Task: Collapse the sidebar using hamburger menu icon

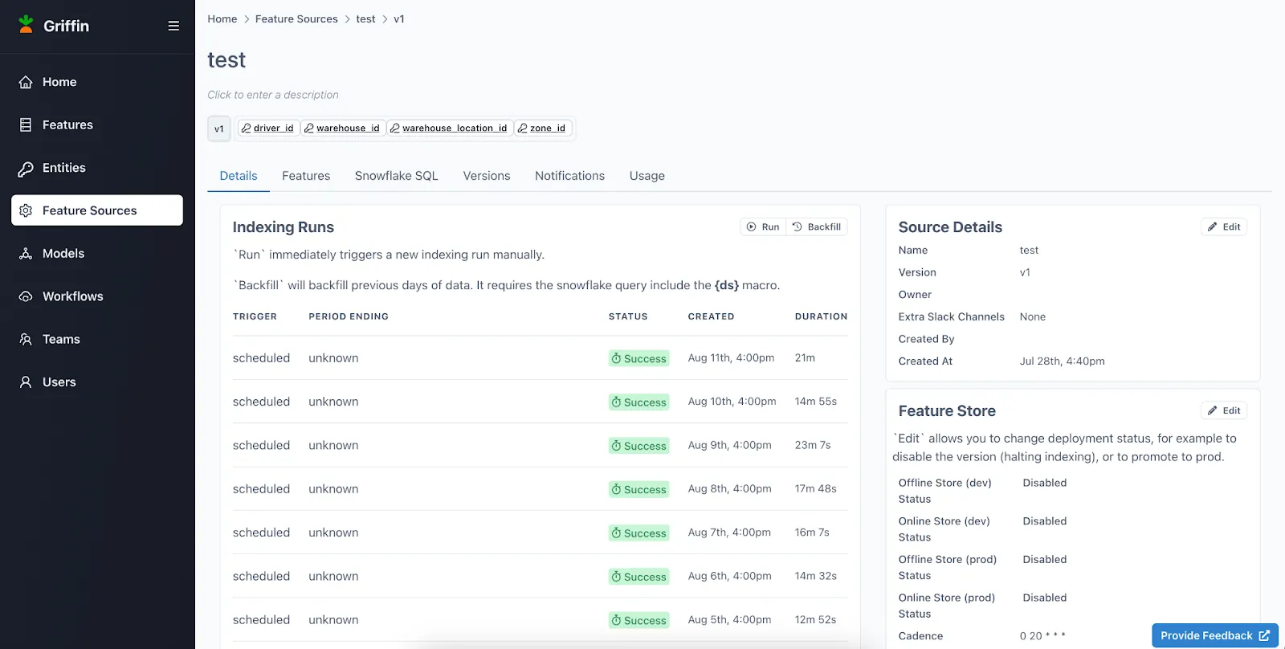Action: click(173, 26)
